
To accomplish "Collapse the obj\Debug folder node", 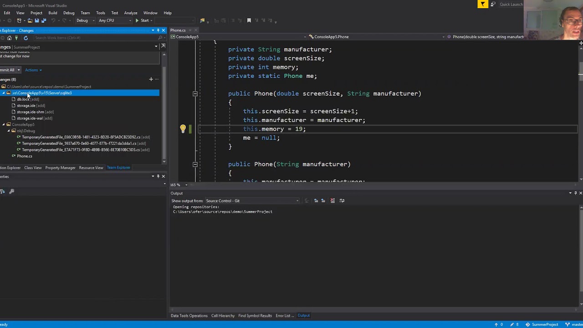I will click(9, 131).
